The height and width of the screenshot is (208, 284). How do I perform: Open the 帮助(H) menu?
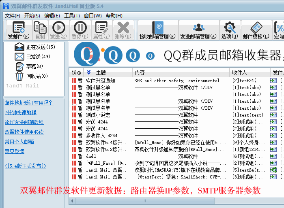click(x=114, y=16)
